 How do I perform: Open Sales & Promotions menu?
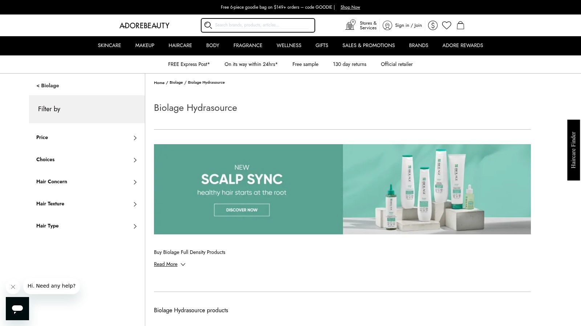pos(369,45)
